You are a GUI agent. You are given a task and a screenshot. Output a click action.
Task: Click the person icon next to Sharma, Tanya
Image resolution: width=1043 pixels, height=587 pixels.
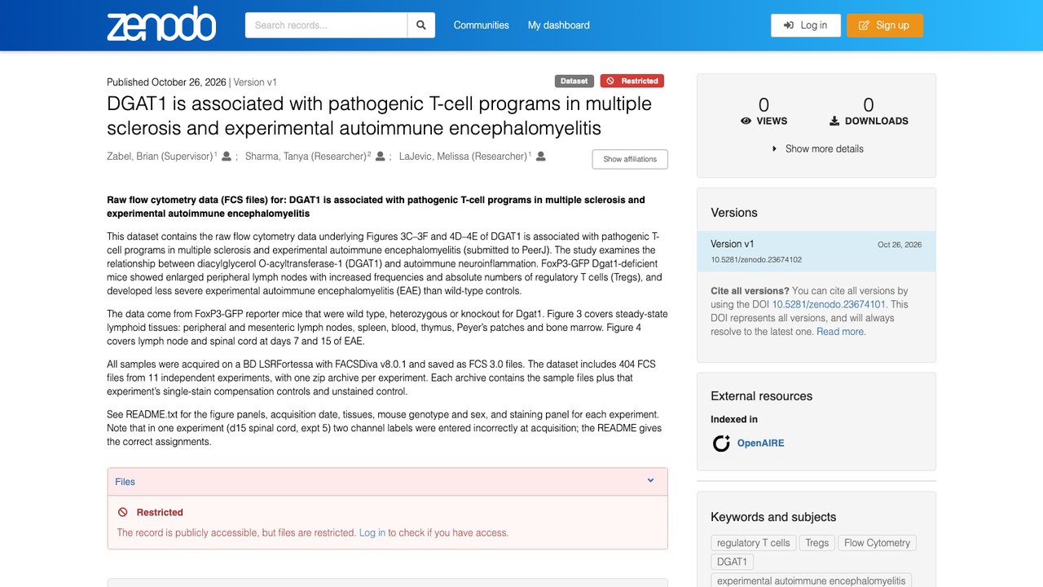pyautogui.click(x=380, y=157)
